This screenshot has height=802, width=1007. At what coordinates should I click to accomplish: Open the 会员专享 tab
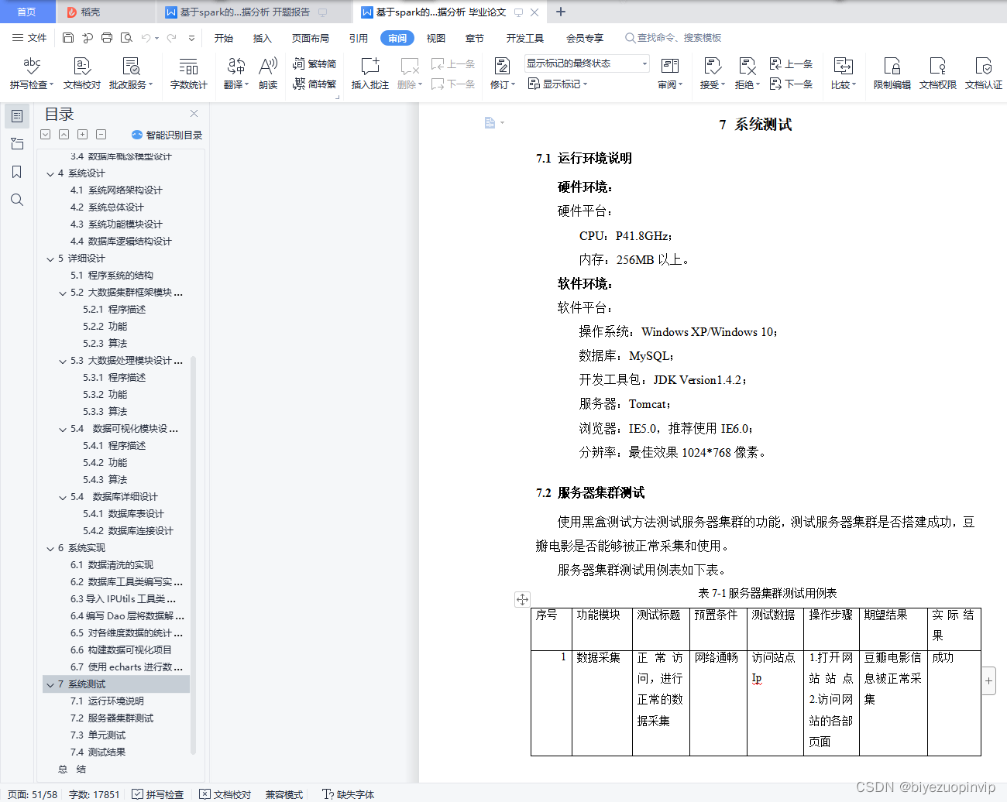pos(585,38)
